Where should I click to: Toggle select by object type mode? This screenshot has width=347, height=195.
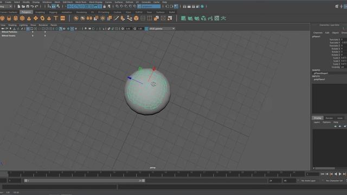pos(54,6)
